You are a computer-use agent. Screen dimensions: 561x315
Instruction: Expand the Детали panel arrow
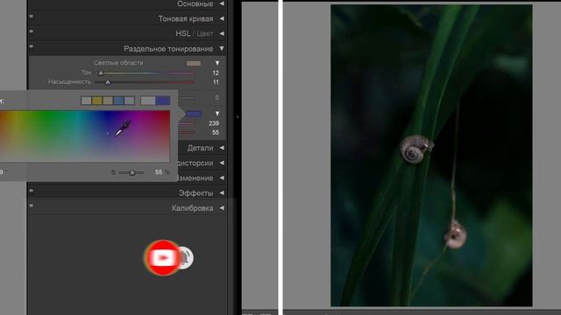[222, 148]
